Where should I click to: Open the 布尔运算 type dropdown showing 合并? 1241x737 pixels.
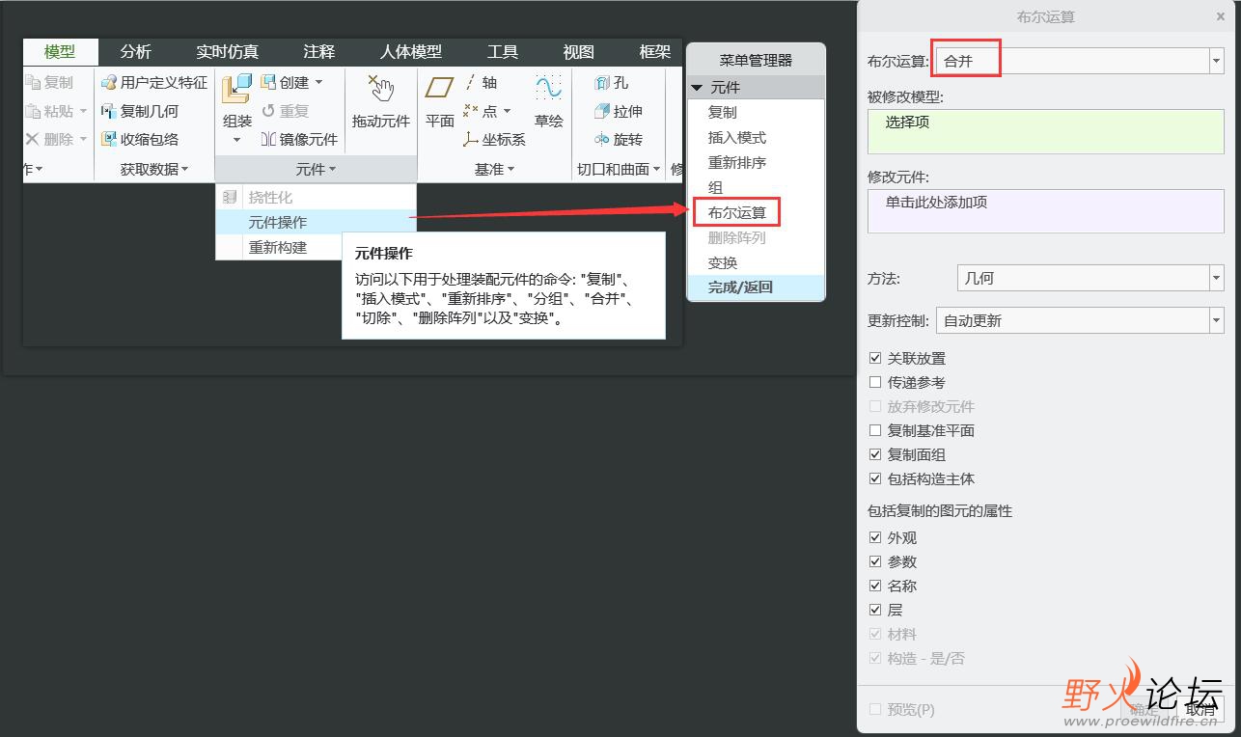click(1079, 61)
